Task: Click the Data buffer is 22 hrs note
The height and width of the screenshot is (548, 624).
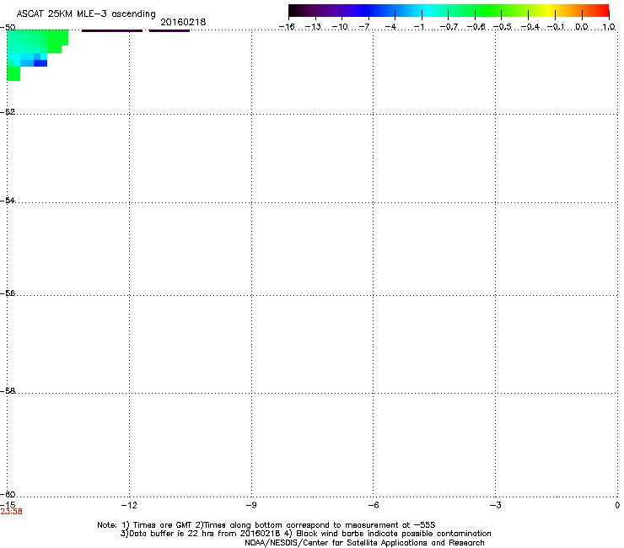Action: (x=202, y=534)
